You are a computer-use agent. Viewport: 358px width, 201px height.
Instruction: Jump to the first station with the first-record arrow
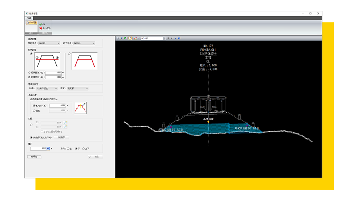click(168, 38)
